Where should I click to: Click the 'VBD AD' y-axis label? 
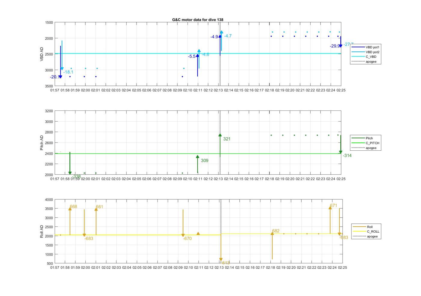42,54
